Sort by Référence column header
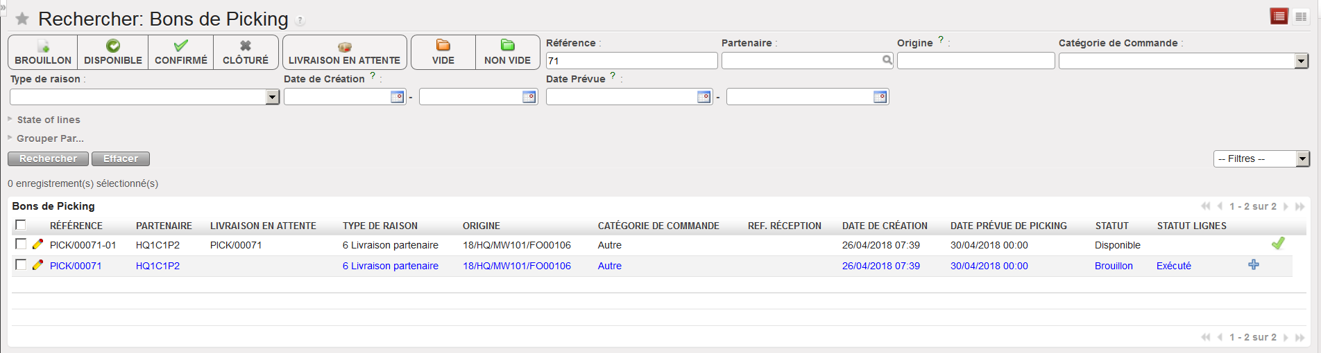 (76, 226)
